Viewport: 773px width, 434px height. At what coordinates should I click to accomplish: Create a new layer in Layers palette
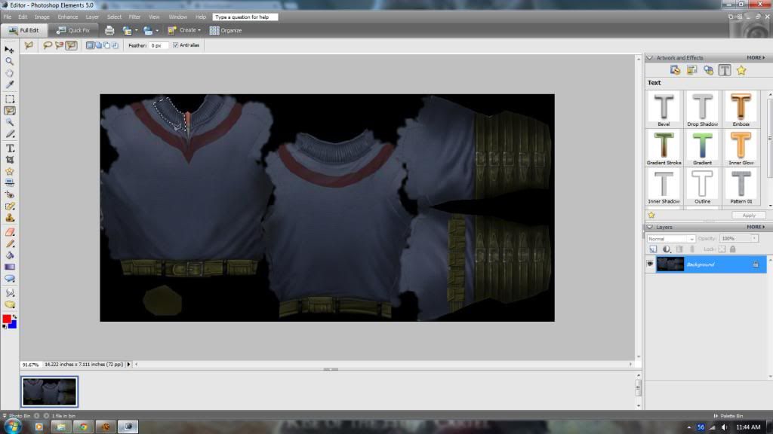pos(653,249)
